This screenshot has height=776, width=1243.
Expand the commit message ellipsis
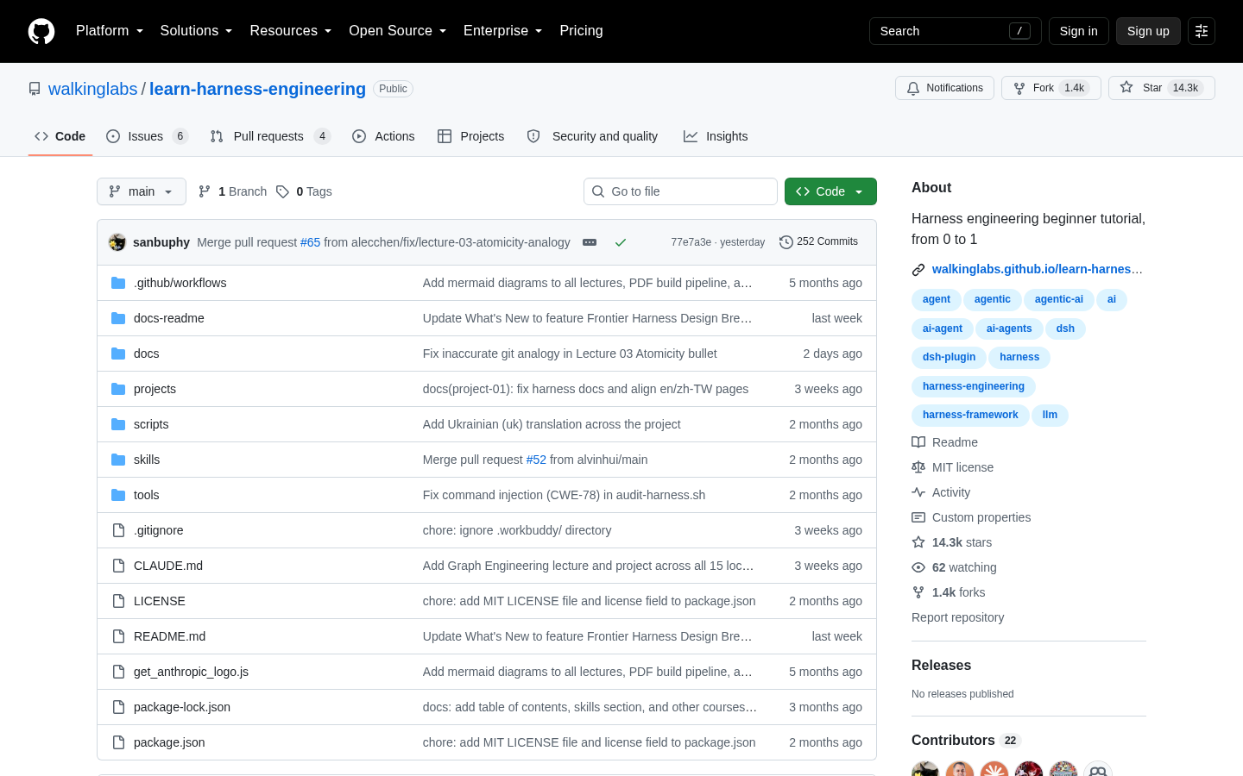[x=590, y=242]
